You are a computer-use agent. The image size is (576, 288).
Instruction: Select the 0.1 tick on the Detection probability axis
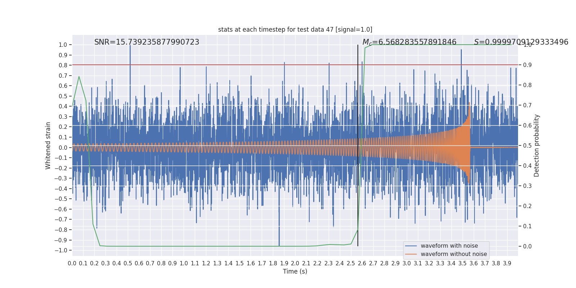[527, 226]
